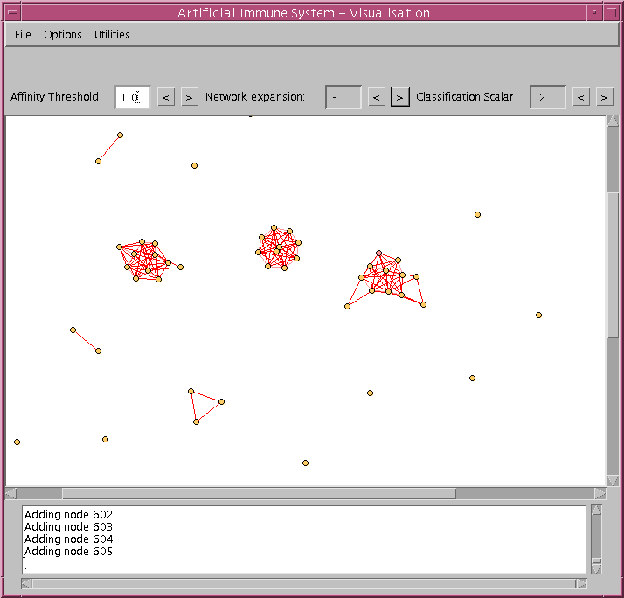Decrease Classification Scalar value
This screenshot has width=624, height=598.
[x=581, y=97]
